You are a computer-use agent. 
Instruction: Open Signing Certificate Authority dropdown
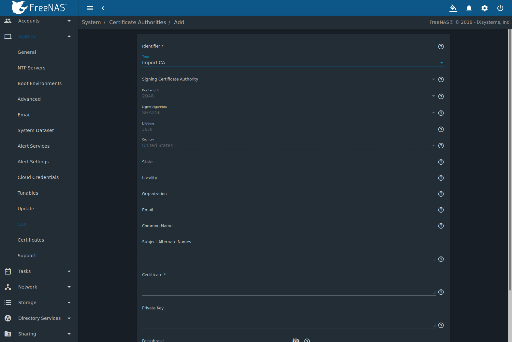289,79
